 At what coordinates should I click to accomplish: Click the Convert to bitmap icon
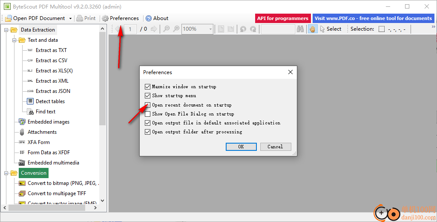coord(22,183)
